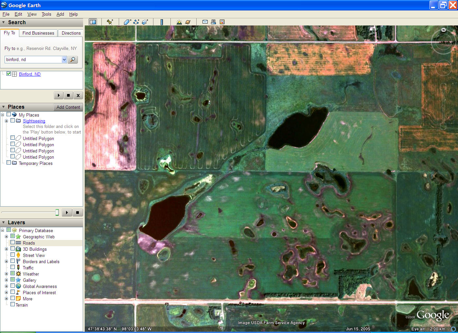This screenshot has width=458, height=333.
Task: Open the View menu
Action: [x=32, y=14]
